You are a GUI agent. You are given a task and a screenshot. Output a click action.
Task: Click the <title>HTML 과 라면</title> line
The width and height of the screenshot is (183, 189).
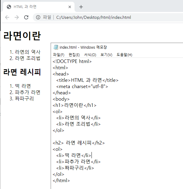[x=87, y=80]
